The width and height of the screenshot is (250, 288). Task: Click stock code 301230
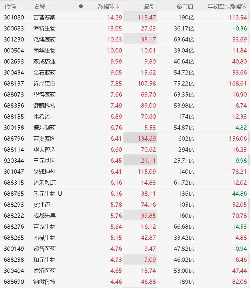pyautogui.click(x=14, y=40)
